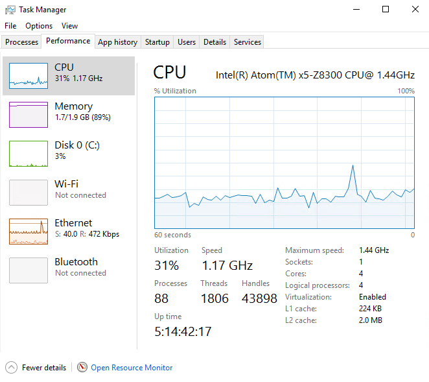Switch to the Services tab
Image resolution: width=429 pixels, height=382 pixels.
tap(248, 42)
